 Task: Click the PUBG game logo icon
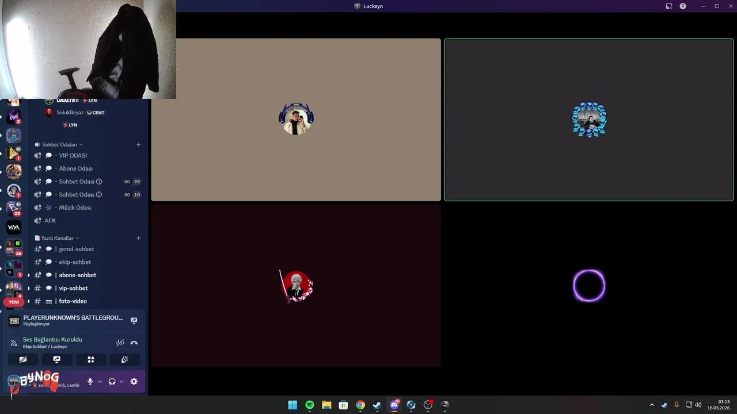click(x=14, y=320)
